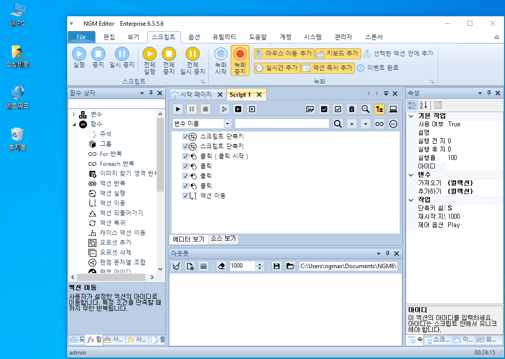Click the stop icon in script editor toolbar
Viewport: 505px width, 359px height.
tap(206, 109)
